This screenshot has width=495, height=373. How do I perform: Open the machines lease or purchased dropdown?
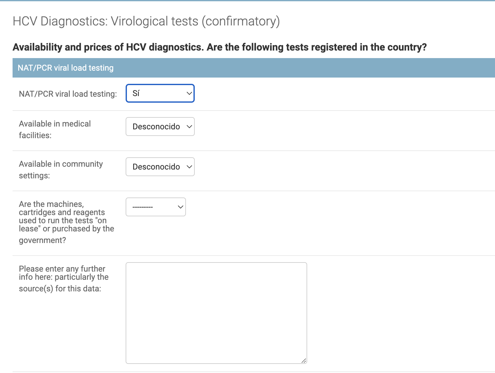(156, 207)
